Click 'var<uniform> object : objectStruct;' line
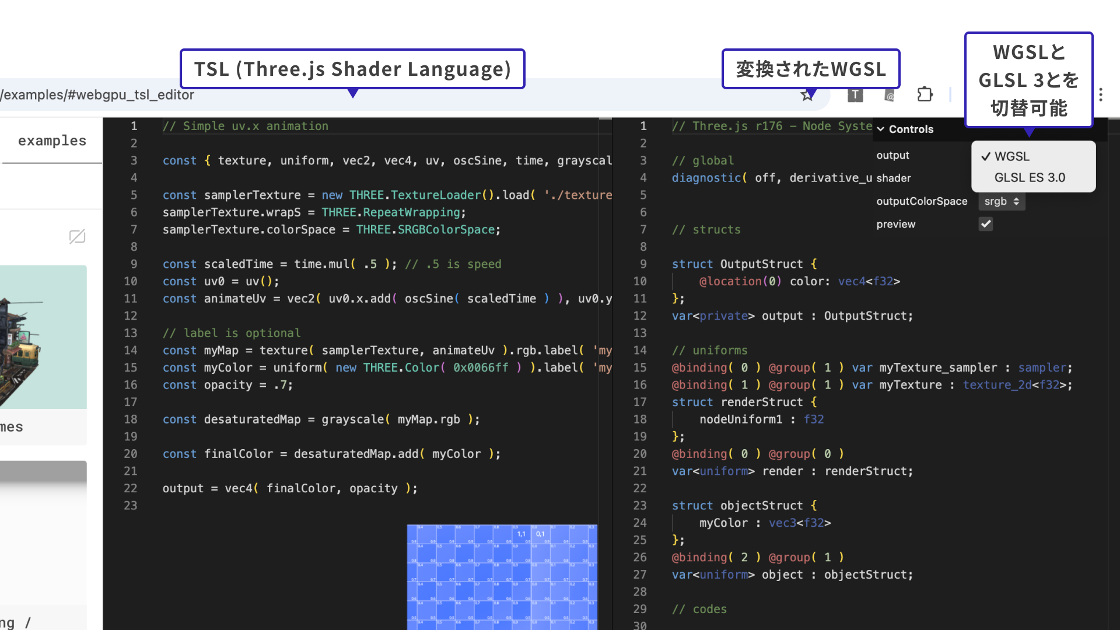Viewport: 1120px width, 630px height. click(792, 575)
